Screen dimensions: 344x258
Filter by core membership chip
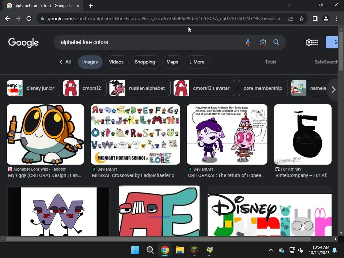pyautogui.click(x=263, y=88)
